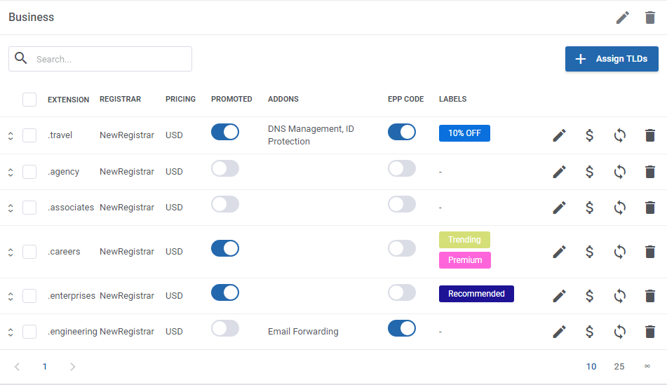Viewport: 667px width, 385px height.
Task: Turn off EPP Code toggle for .engineering
Action: tap(402, 328)
